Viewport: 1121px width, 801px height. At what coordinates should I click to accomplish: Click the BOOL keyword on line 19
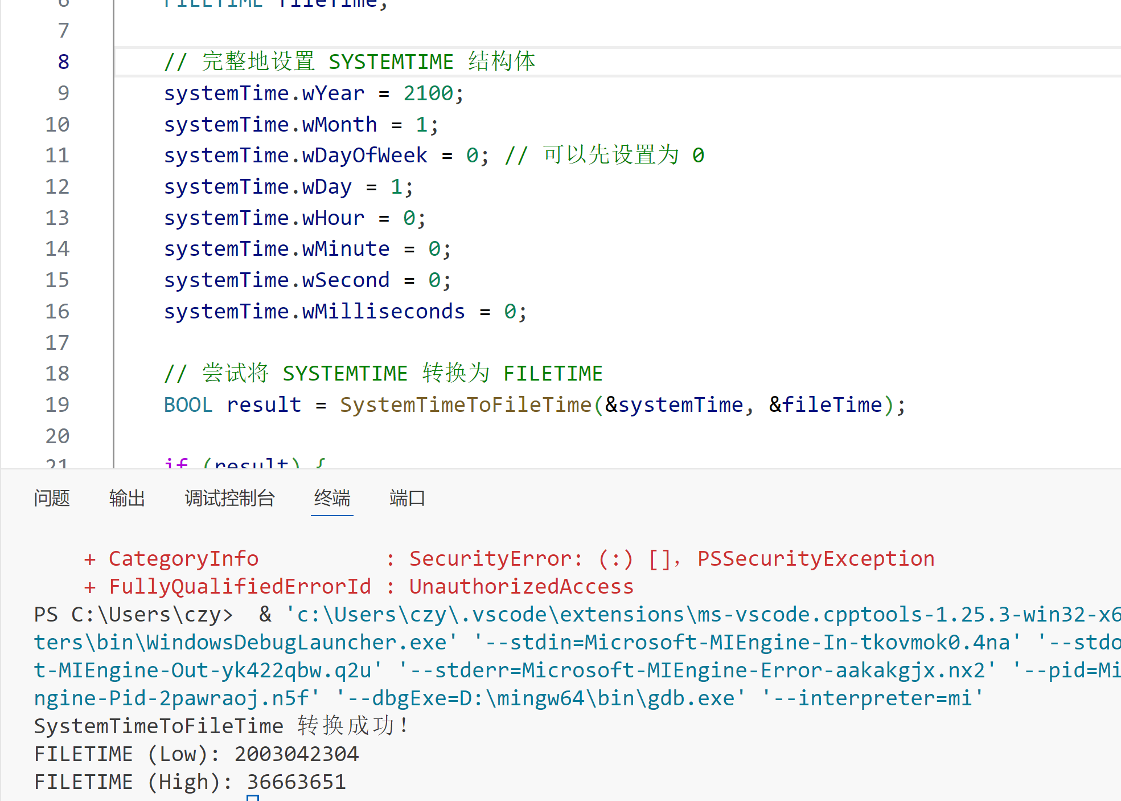188,404
